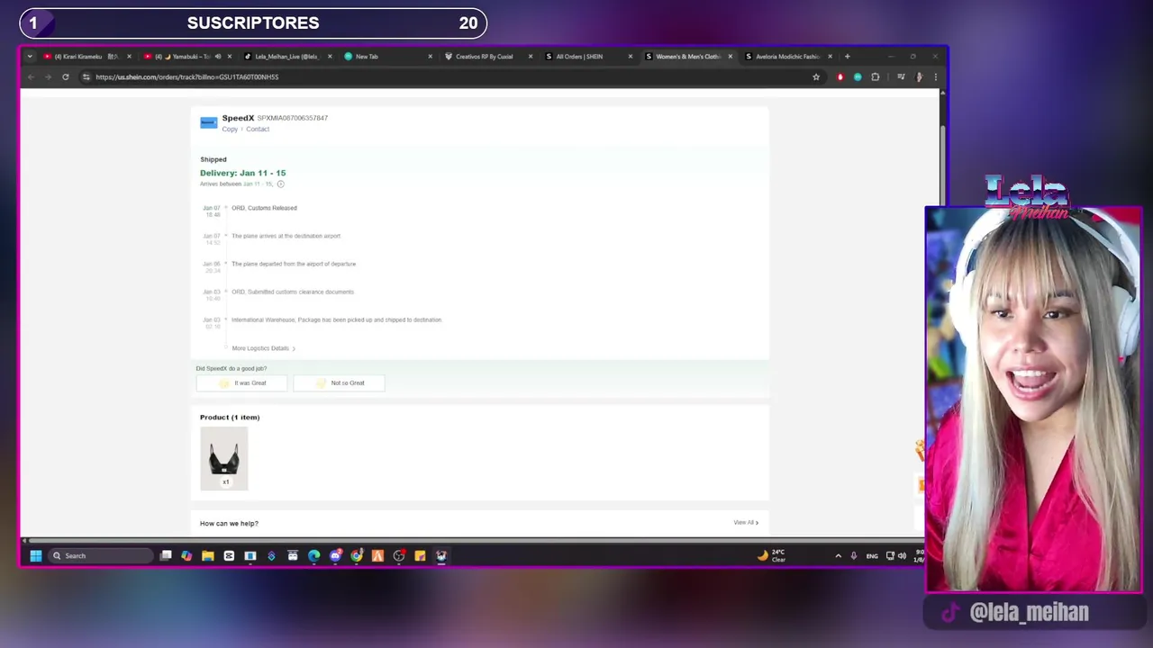Select the 'Delivery: Jan 11 - 15' text
Screen dimensions: 1153x648
[243, 173]
